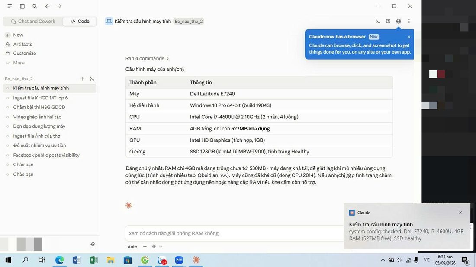Open Windows taskbar search
The height and width of the screenshot is (267, 476).
pos(25,260)
